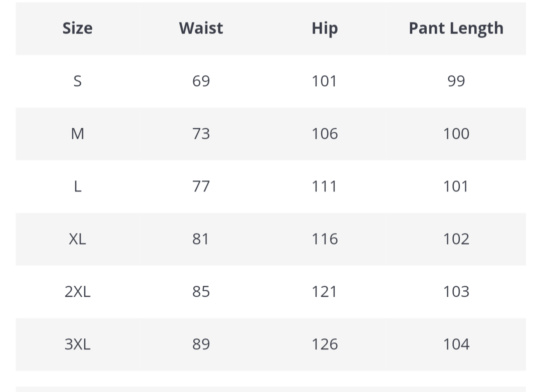This screenshot has width=541, height=392.
Task: Click hip value 111 for size L
Action: (x=325, y=186)
